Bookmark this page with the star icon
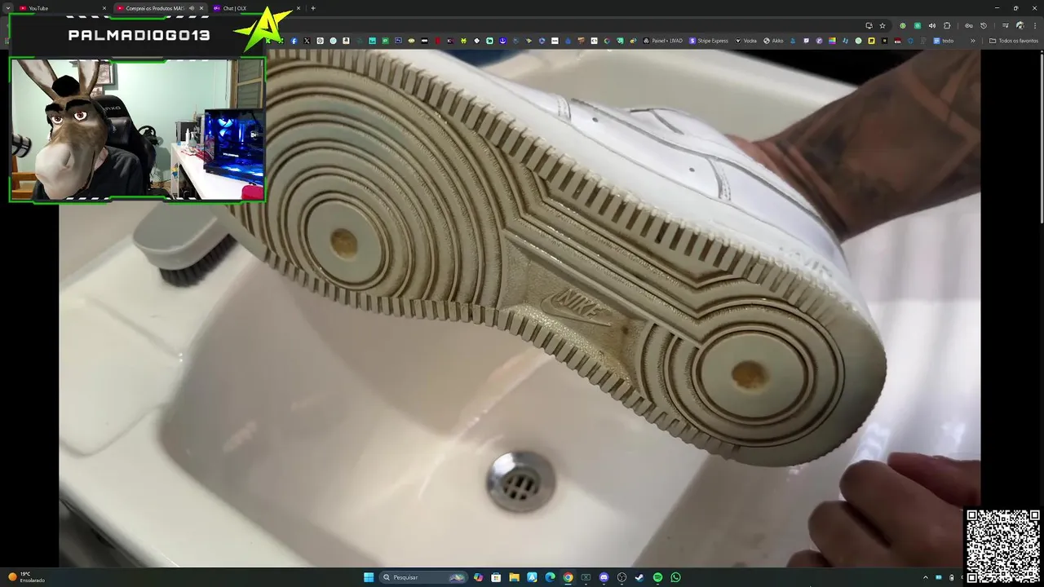This screenshot has width=1044, height=587. pyautogui.click(x=883, y=25)
